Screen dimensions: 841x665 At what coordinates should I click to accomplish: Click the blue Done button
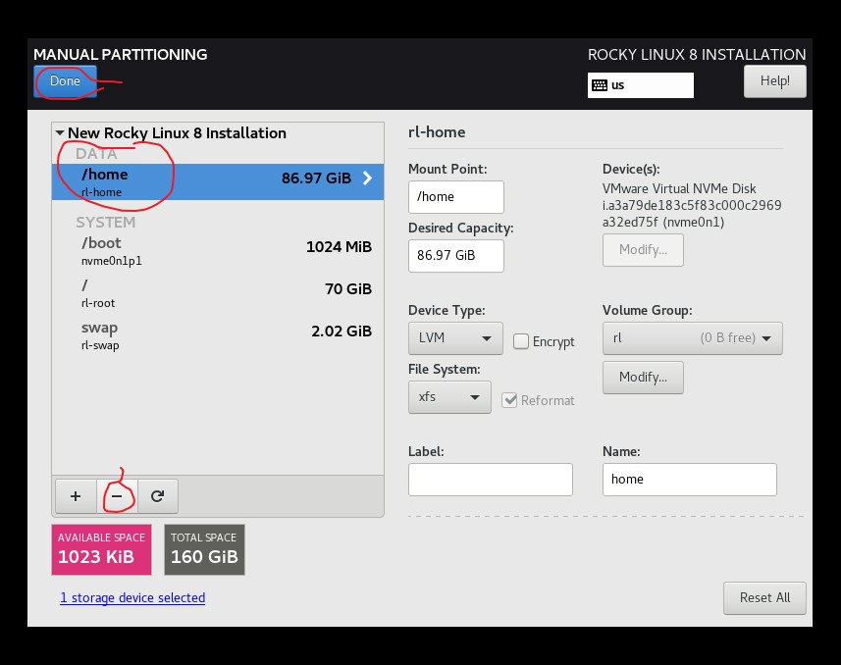coord(65,81)
